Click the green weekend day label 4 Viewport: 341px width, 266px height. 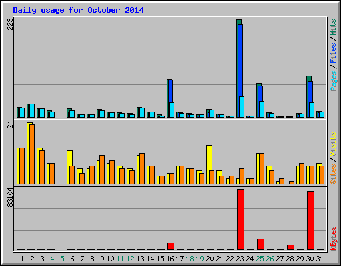52,259
